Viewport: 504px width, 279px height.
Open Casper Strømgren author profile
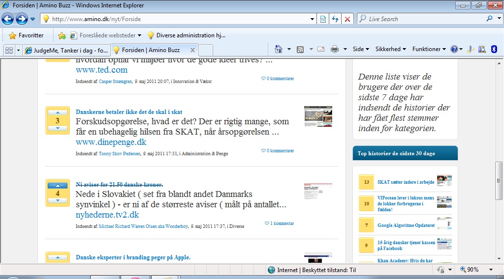click(x=115, y=82)
